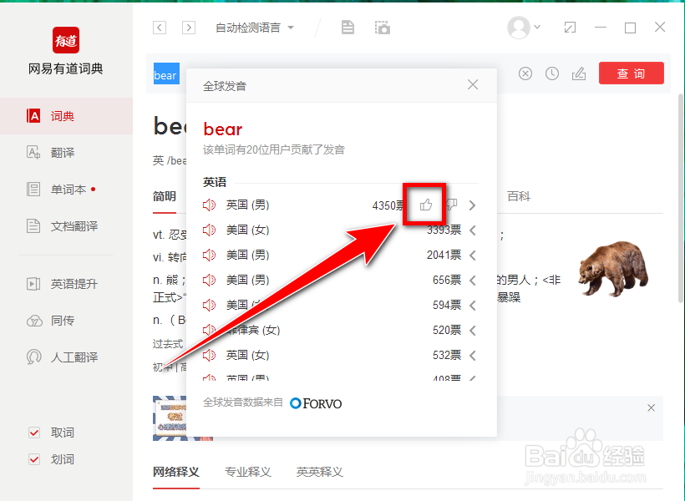
Task: Play the 594票 pronunciation speaker
Action: tap(209, 305)
